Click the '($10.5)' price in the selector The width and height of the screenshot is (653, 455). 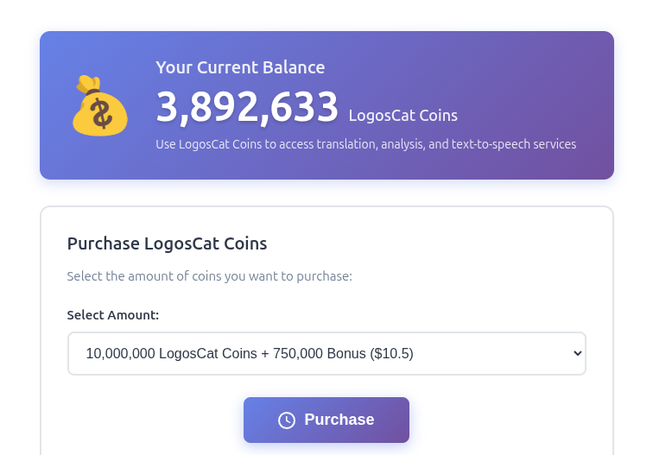click(x=391, y=353)
